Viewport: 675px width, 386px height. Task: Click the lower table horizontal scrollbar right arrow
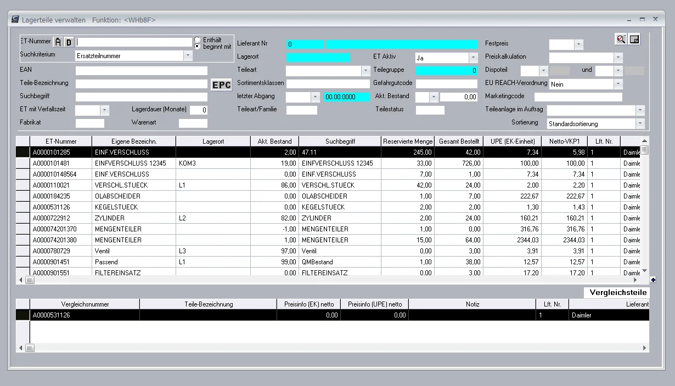(645, 348)
